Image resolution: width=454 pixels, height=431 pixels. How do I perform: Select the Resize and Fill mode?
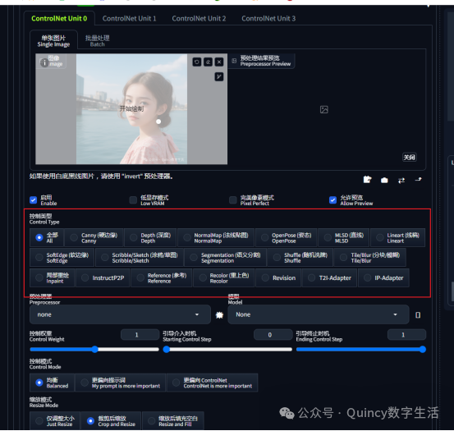(x=173, y=421)
